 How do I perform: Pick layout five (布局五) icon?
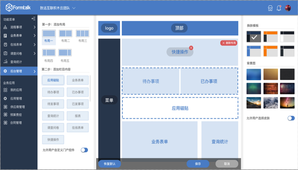[65, 53]
